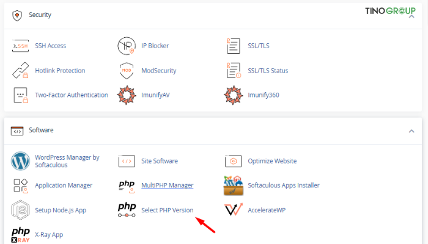Viewport: 428px width, 244px height.
Task: Click the Setup Node.js App icon
Action: pos(20,210)
